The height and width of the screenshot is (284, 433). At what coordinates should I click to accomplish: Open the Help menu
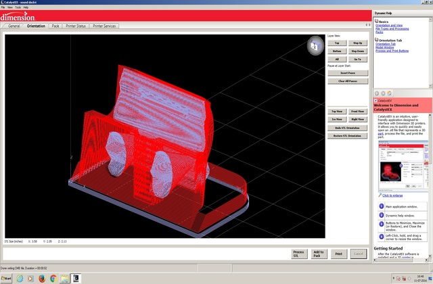(26, 7)
